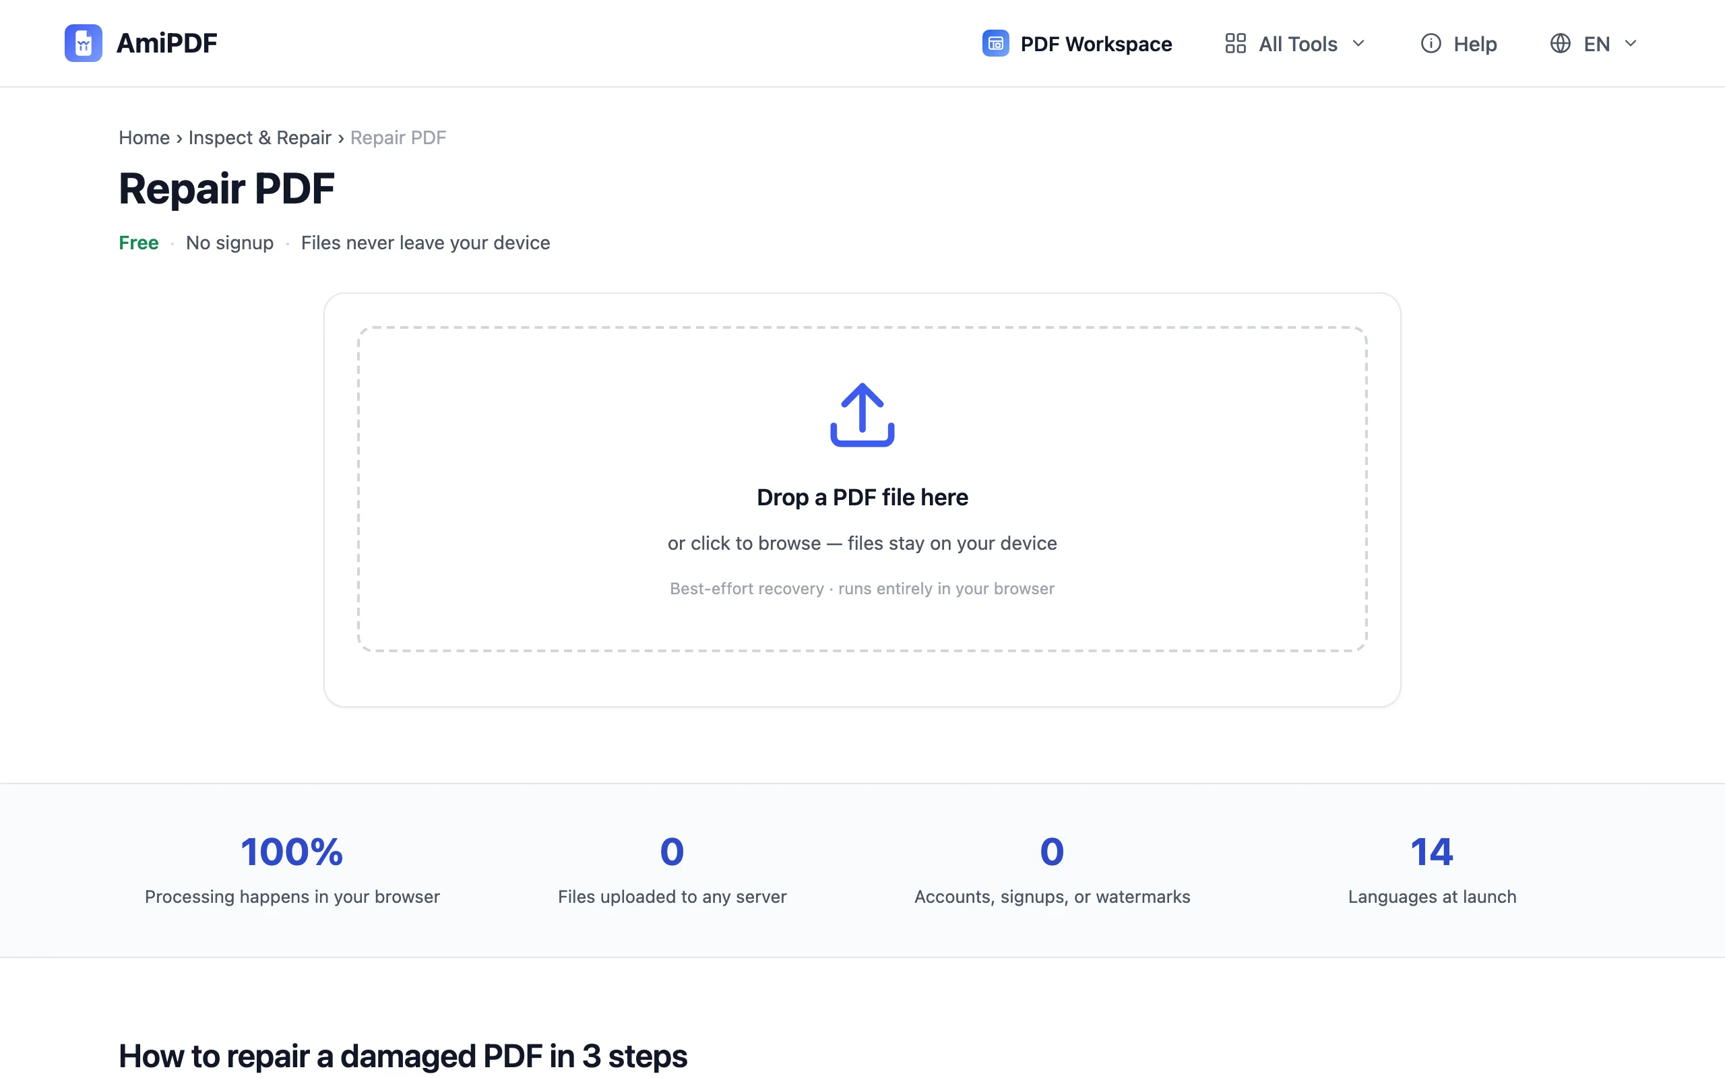This screenshot has width=1725, height=1078.
Task: Click the 14 languages statistic
Action: click(x=1432, y=852)
